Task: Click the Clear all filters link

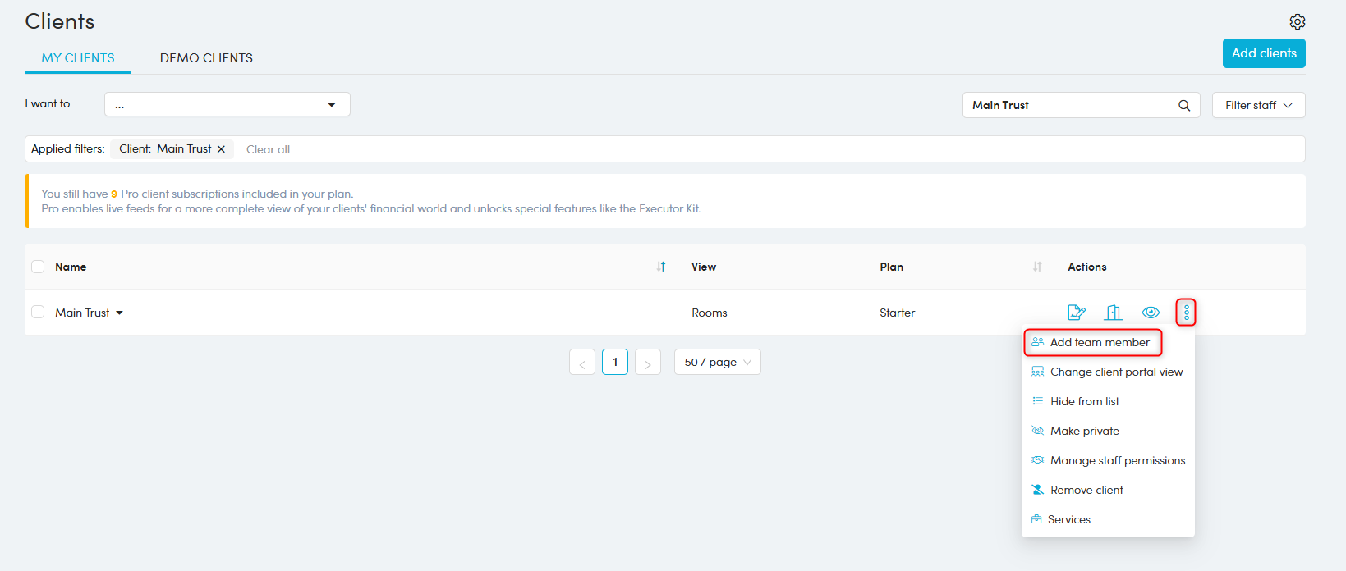Action: click(x=268, y=149)
